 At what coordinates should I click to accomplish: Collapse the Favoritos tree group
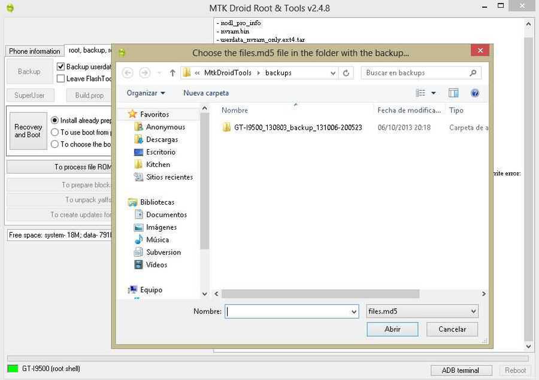154,114
